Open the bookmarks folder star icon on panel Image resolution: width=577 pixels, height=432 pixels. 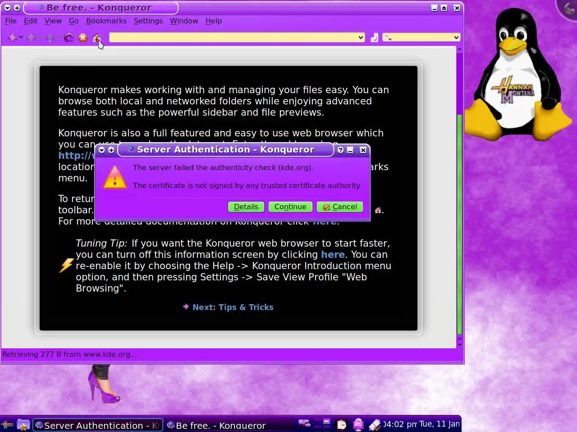[x=23, y=424]
